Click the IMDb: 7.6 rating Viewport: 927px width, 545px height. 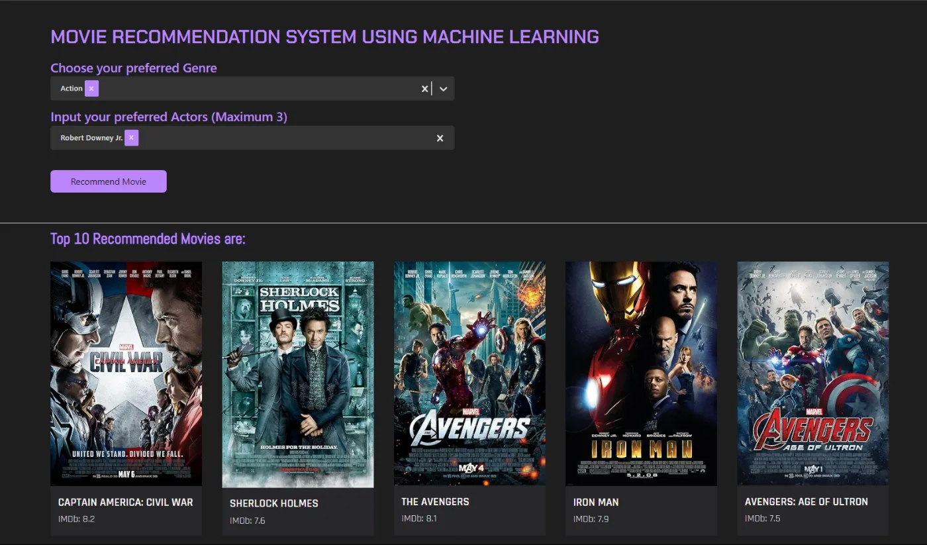click(x=248, y=520)
